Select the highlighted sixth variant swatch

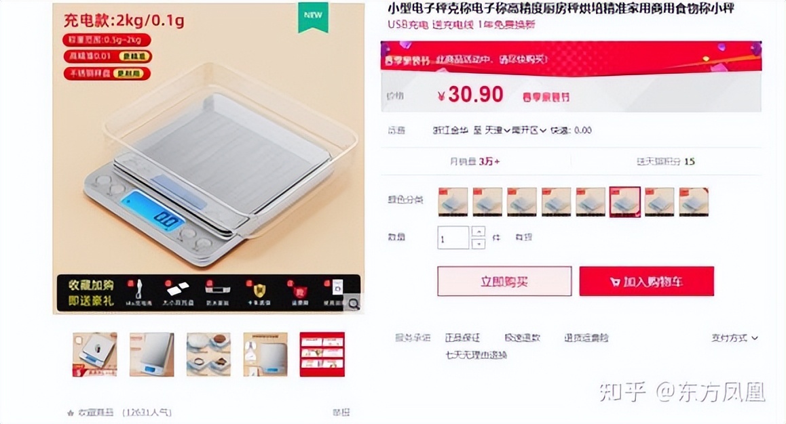[625, 202]
